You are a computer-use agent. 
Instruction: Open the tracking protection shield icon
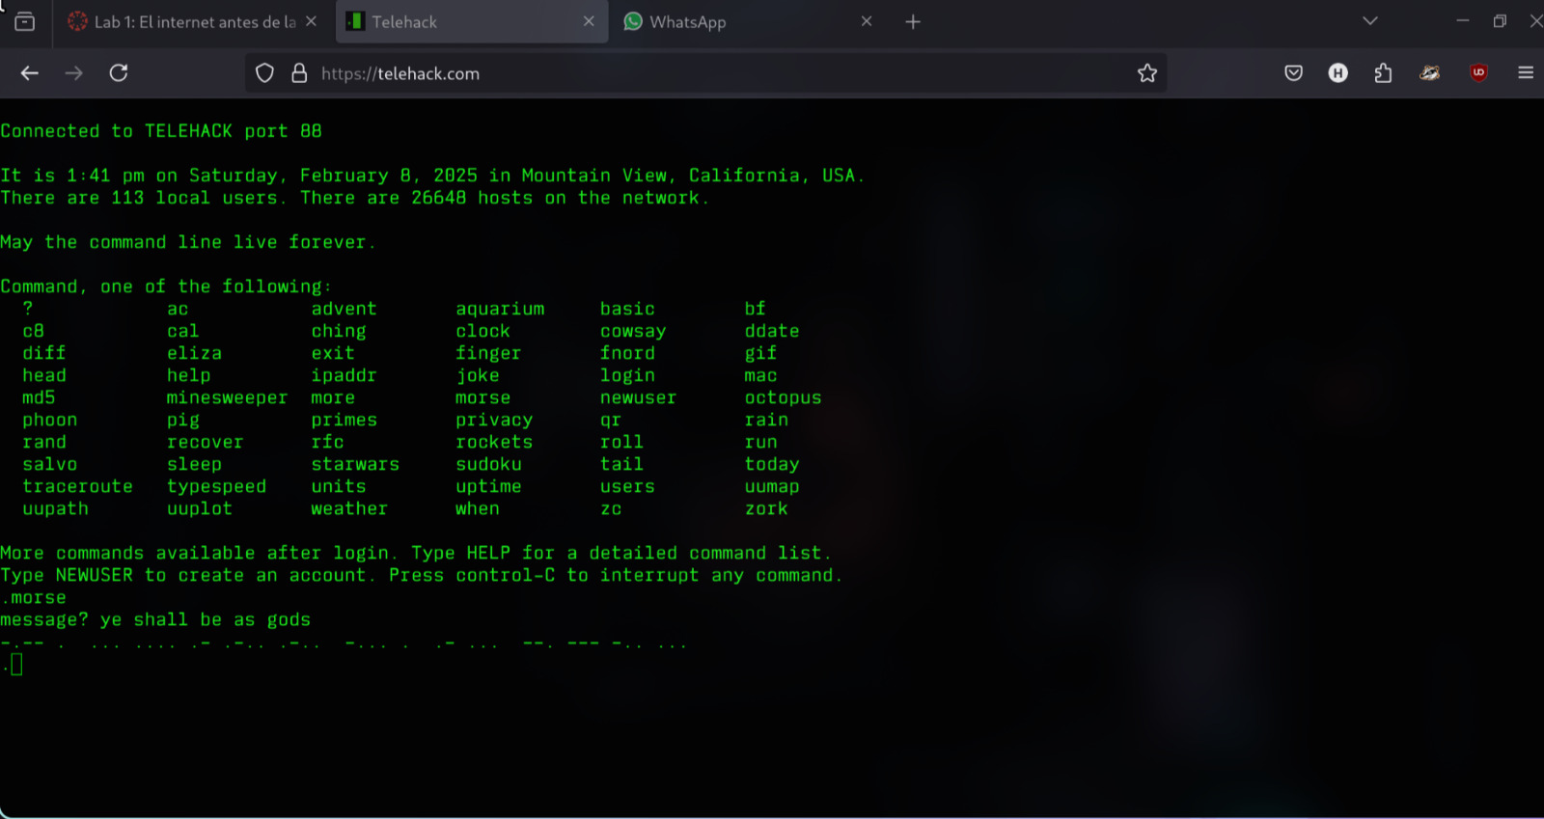(x=264, y=73)
